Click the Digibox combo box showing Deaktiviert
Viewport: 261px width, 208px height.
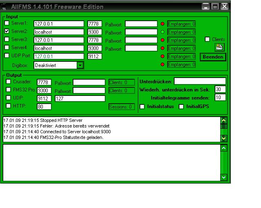55,65
